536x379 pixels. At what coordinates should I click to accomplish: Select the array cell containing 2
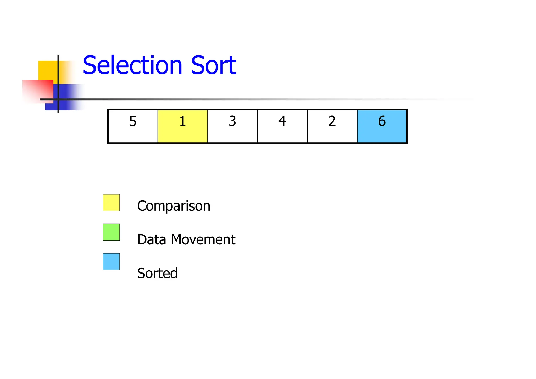pyautogui.click(x=332, y=126)
